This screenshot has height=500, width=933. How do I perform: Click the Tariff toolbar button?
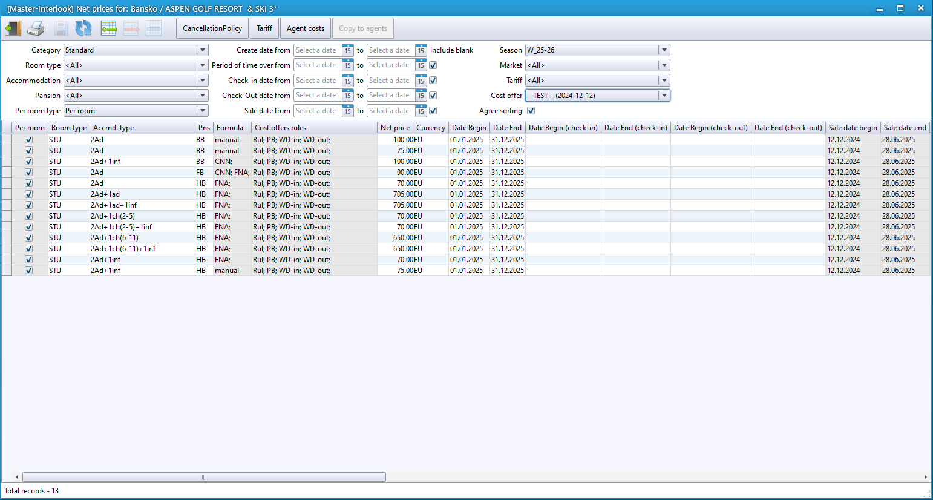[x=264, y=28]
